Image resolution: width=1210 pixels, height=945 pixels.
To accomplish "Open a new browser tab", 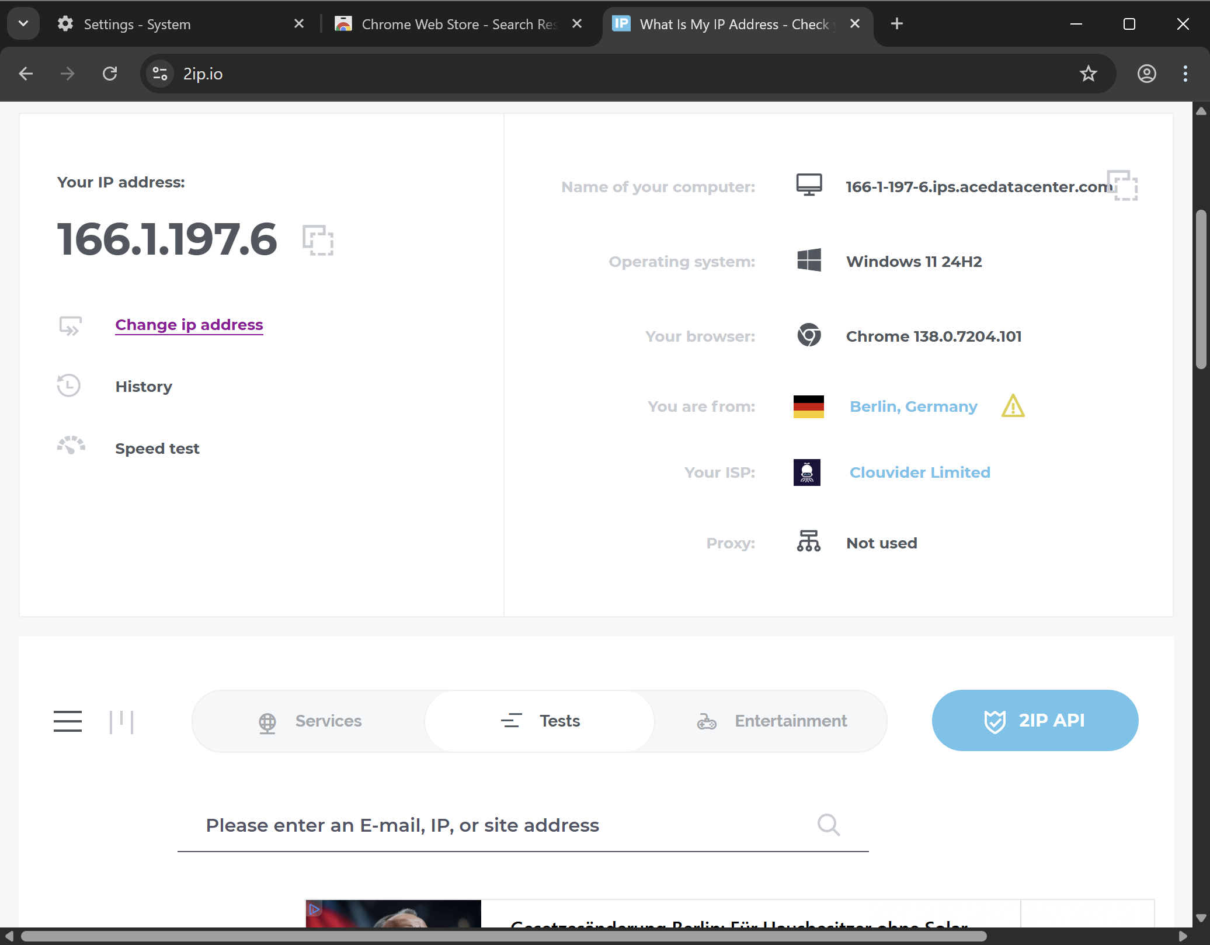I will pyautogui.click(x=897, y=24).
